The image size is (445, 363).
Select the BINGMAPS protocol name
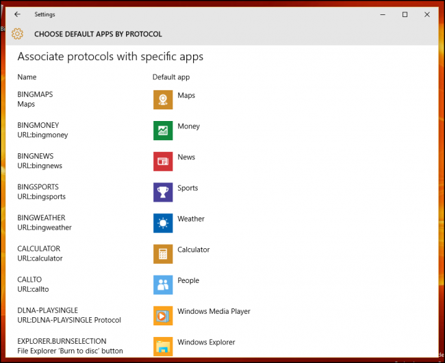pyautogui.click(x=35, y=94)
